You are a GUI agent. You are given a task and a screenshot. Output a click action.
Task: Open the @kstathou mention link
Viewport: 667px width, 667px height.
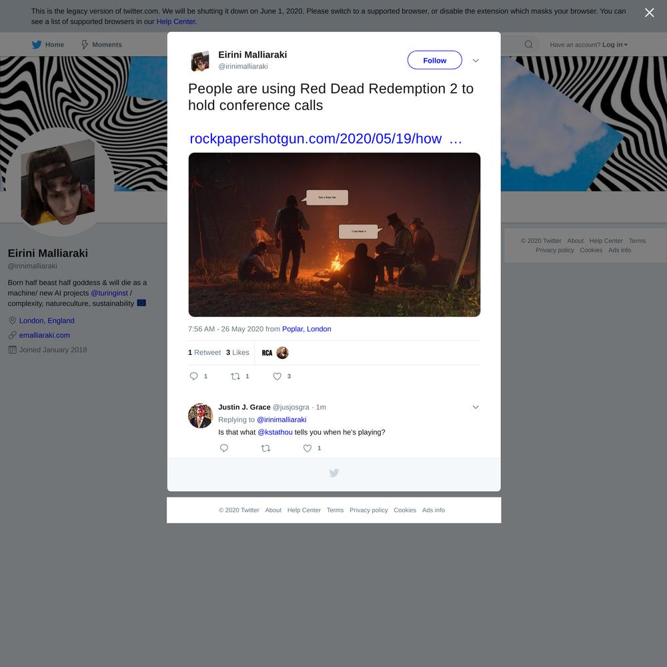tap(275, 432)
